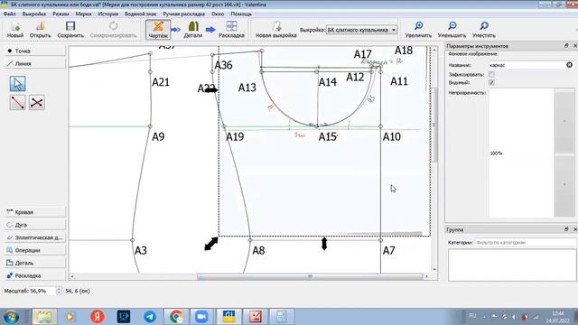Expand the Деталь tools section
Screen dimensions: 578x325
pyautogui.click(x=35, y=263)
